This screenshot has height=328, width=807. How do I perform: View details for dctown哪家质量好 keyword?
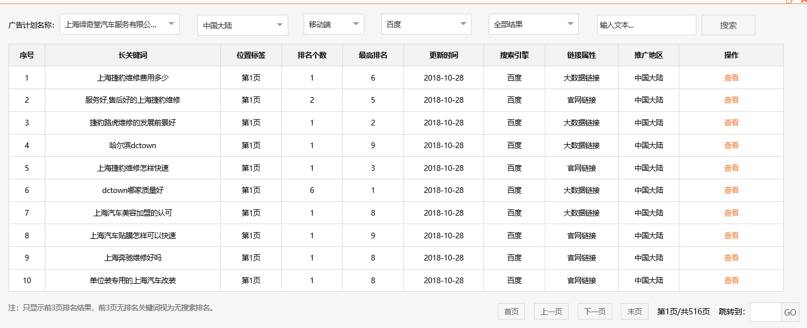pyautogui.click(x=731, y=190)
